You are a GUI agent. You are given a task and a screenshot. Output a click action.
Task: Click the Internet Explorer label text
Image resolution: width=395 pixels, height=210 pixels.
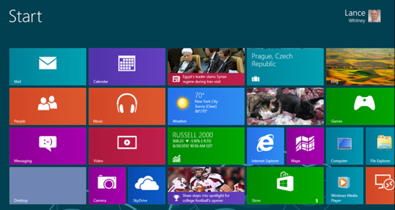pyautogui.click(x=265, y=161)
